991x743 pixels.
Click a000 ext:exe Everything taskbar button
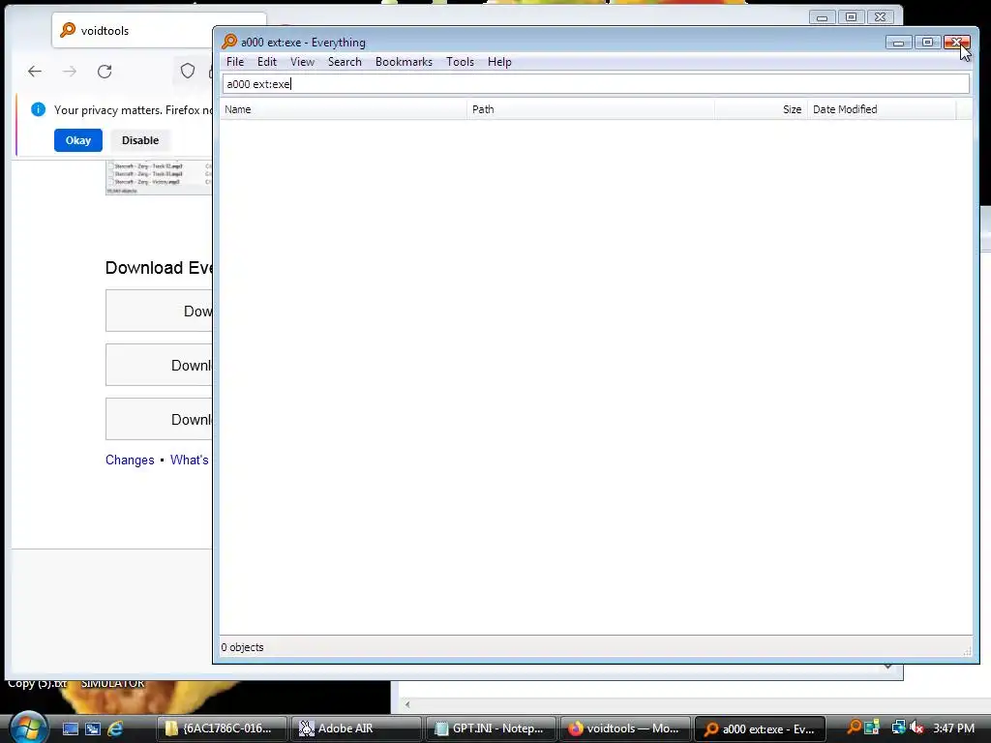760,728
